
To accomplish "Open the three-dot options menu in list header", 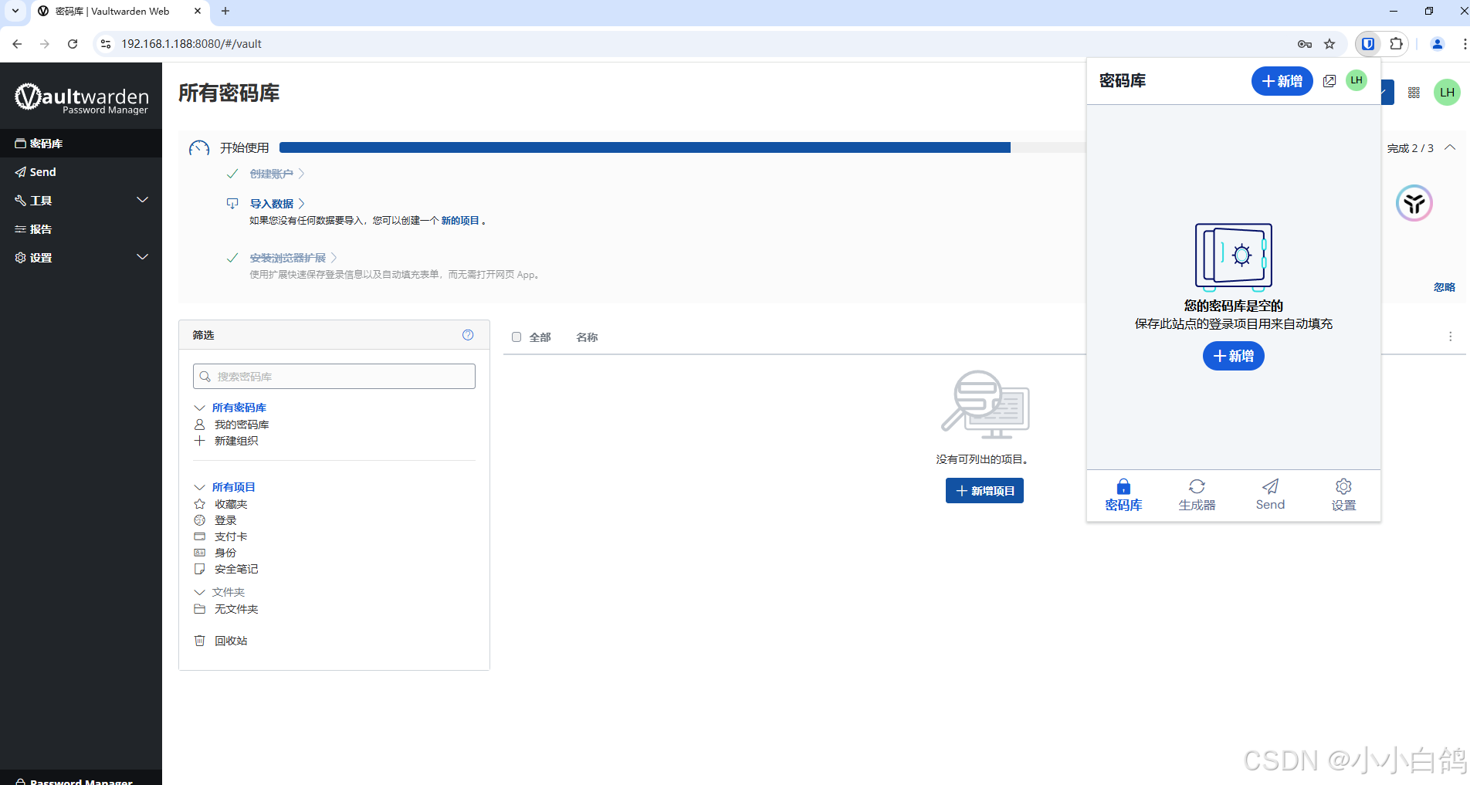I will point(1450,337).
